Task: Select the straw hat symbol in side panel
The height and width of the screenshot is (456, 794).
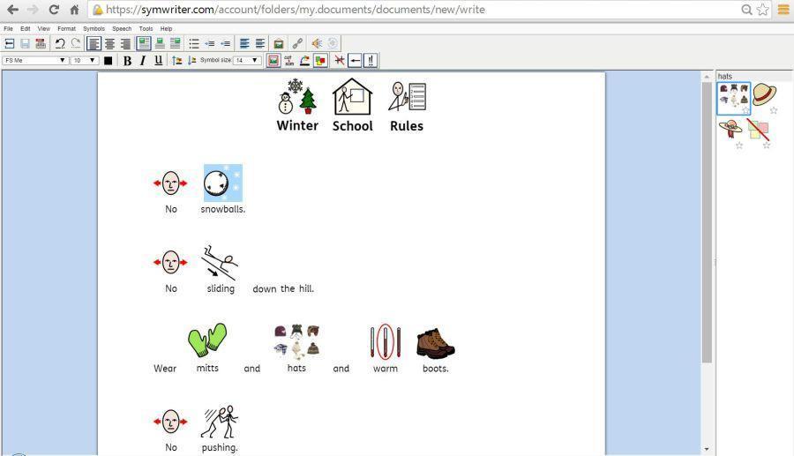Action: pyautogui.click(x=764, y=94)
